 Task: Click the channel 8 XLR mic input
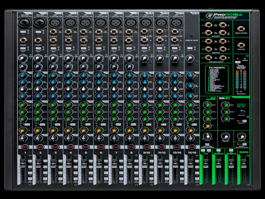131,23
